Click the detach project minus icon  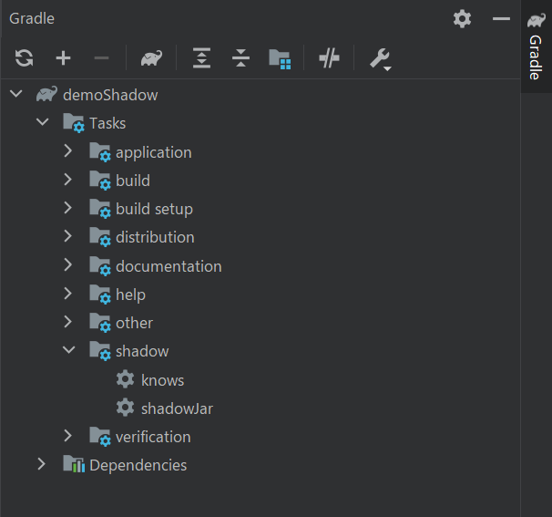[101, 57]
